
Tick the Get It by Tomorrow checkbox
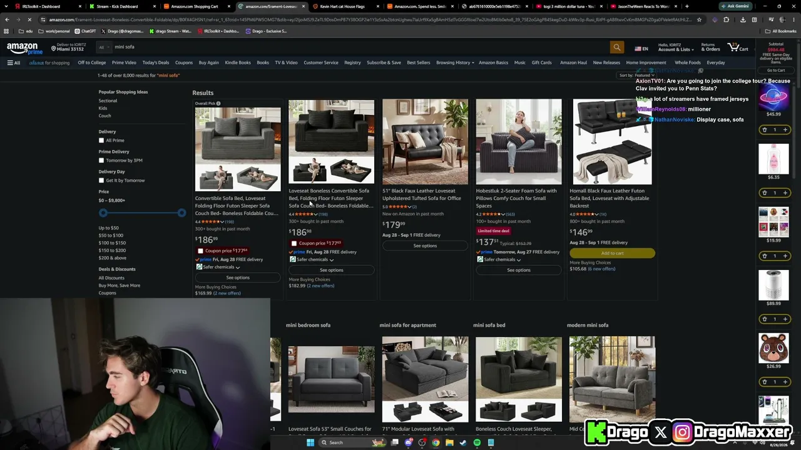point(101,181)
